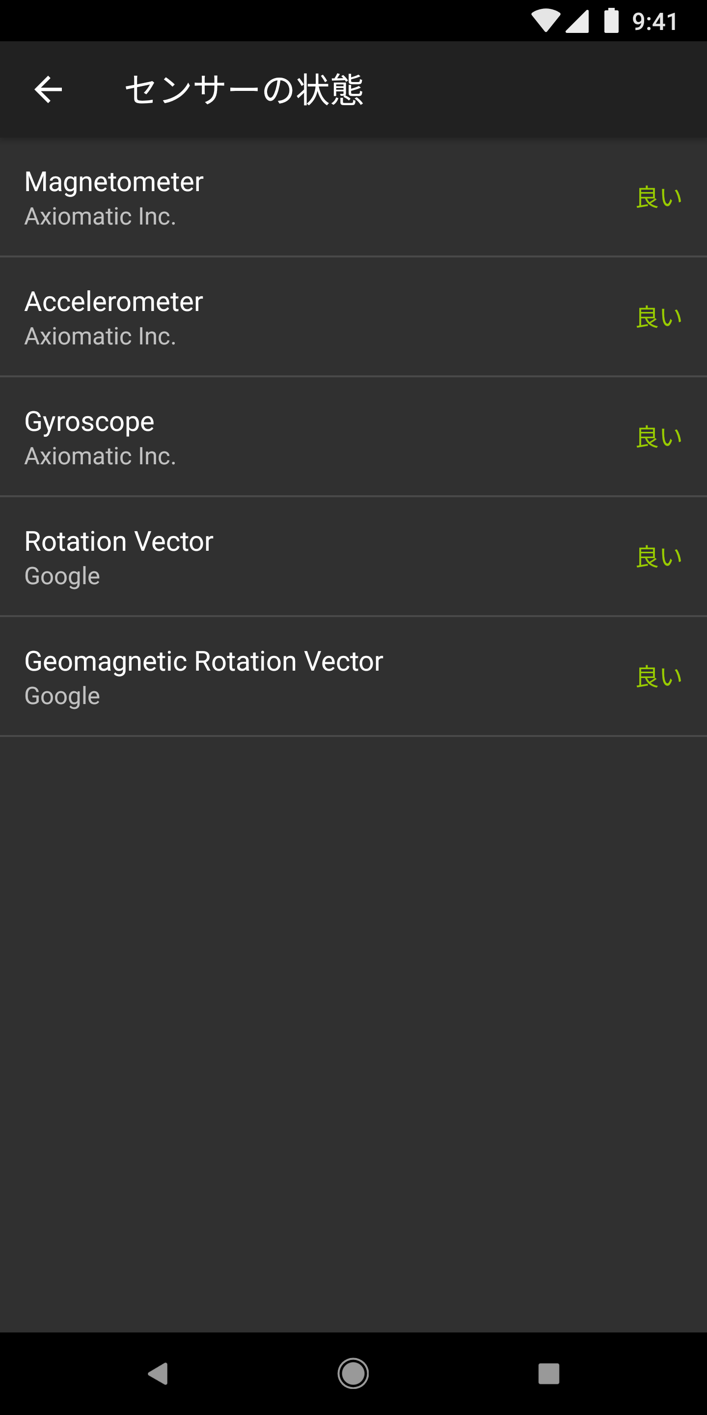Tap Axiomatic Inc. under Gyroscope

pyautogui.click(x=101, y=456)
